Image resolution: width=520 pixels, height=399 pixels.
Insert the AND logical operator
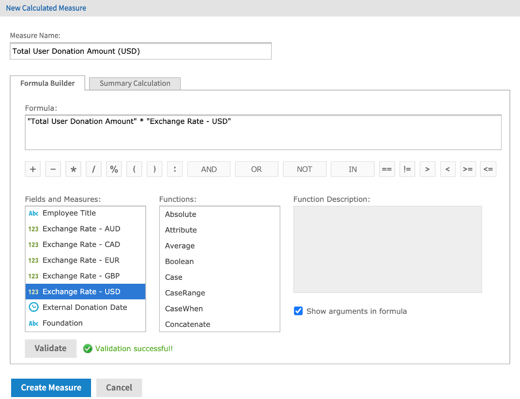pos(208,169)
